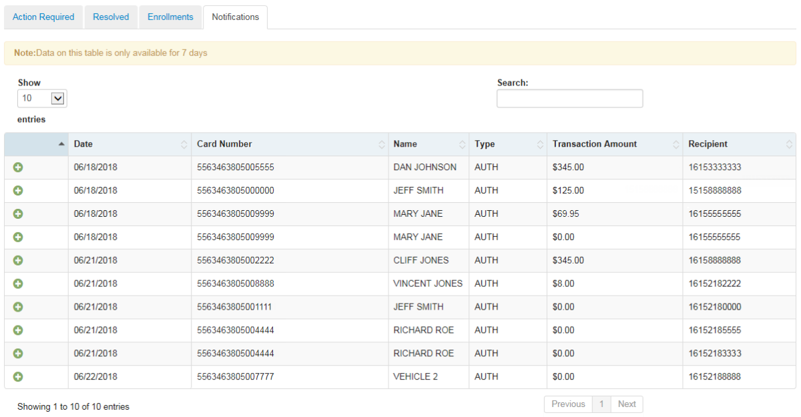The height and width of the screenshot is (417, 801).
Task: Click the Next pagination button
Action: coord(626,404)
